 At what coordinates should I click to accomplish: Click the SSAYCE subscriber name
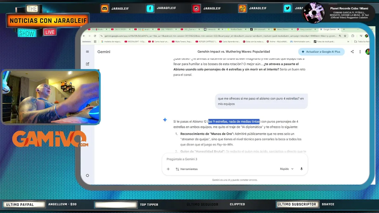point(328,204)
